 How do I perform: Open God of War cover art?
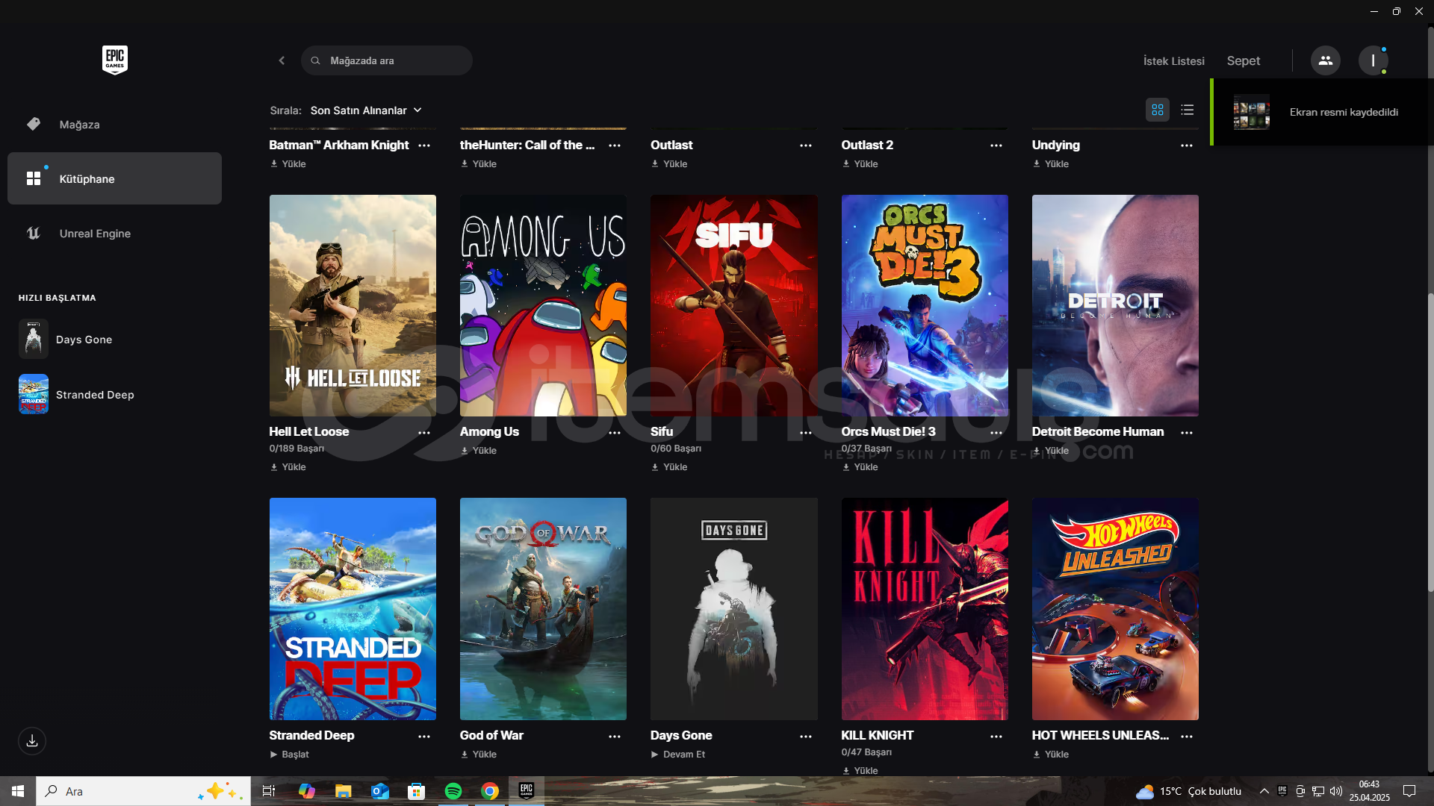click(x=543, y=609)
